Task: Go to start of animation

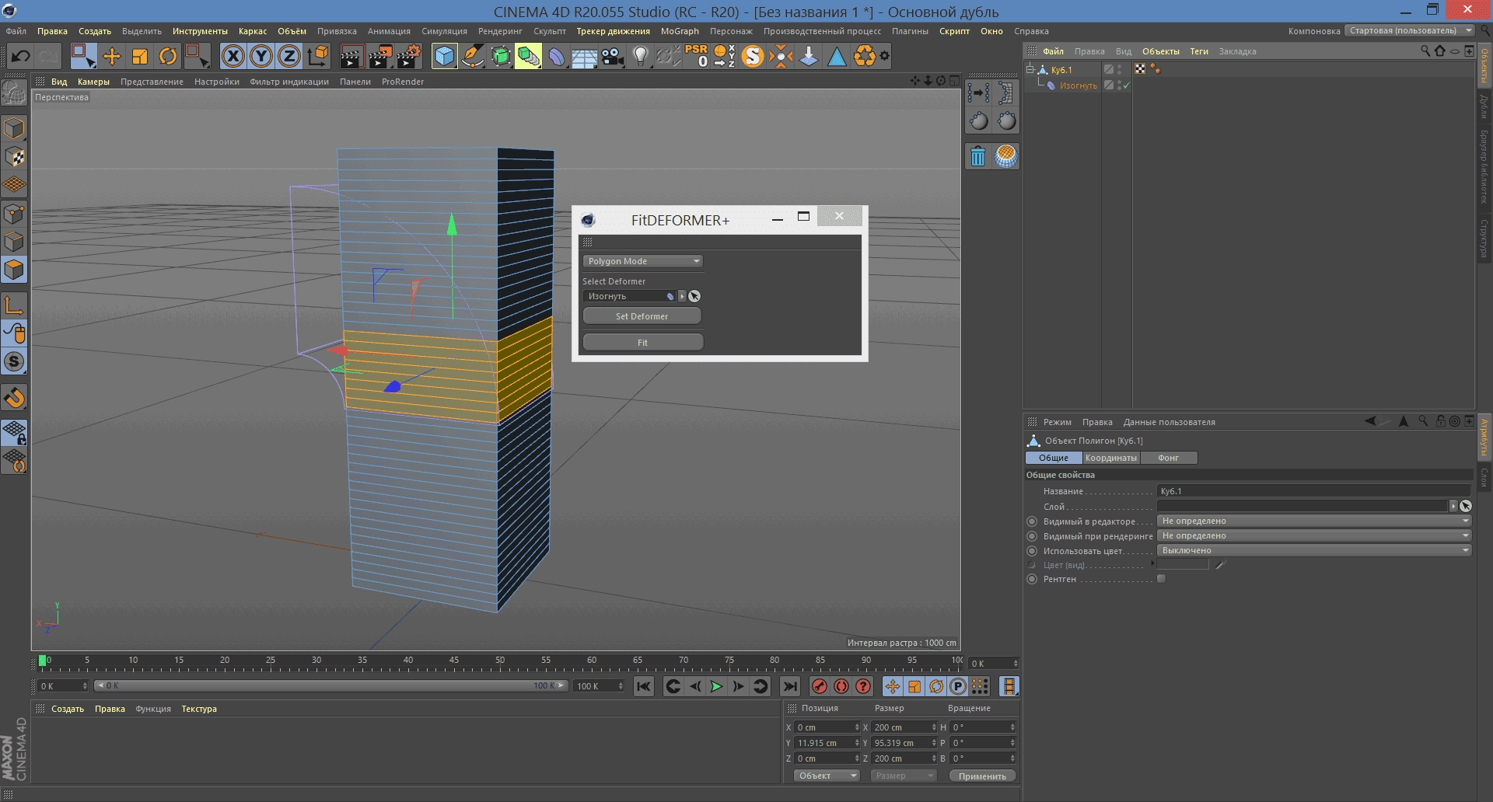Action: pos(643,686)
